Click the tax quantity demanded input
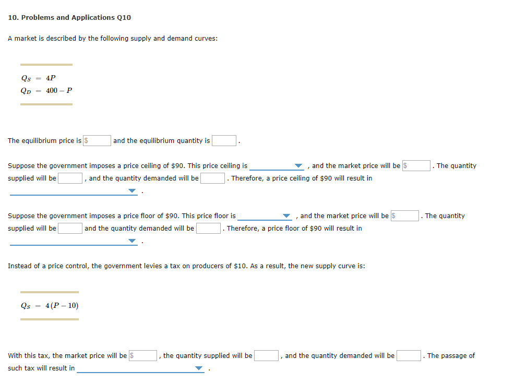This screenshot has width=515, height=383. (409, 355)
